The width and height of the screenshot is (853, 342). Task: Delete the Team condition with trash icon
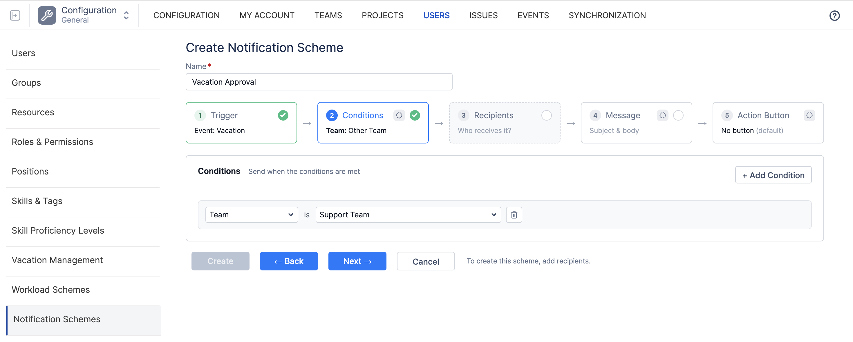click(x=514, y=215)
